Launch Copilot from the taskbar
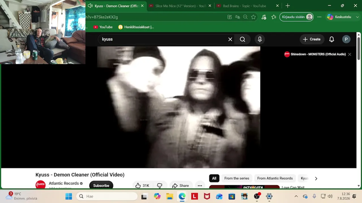The height and width of the screenshot is (203, 362). (157, 196)
